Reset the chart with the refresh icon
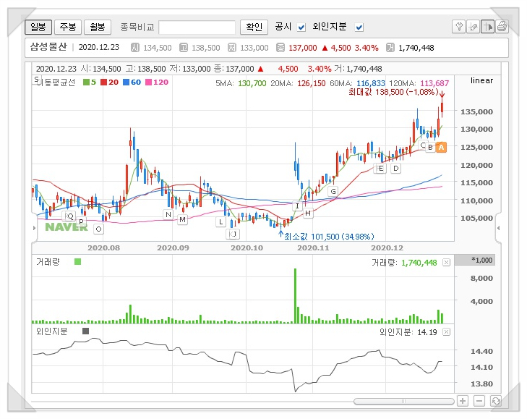527x419 pixels. (496, 401)
